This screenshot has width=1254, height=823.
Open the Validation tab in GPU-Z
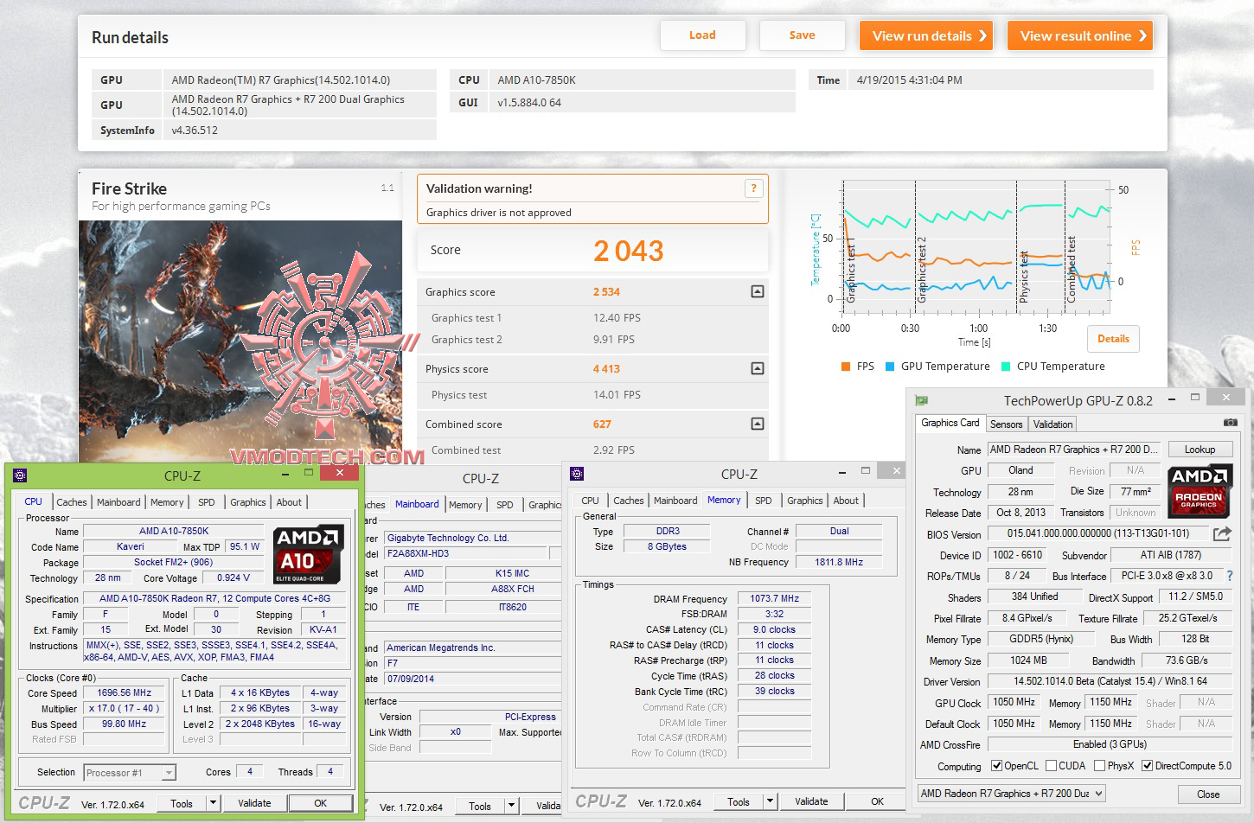pyautogui.click(x=1052, y=424)
